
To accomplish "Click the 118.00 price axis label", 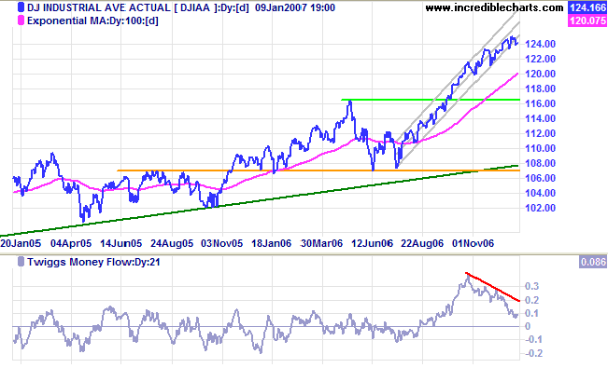I will pos(540,89).
